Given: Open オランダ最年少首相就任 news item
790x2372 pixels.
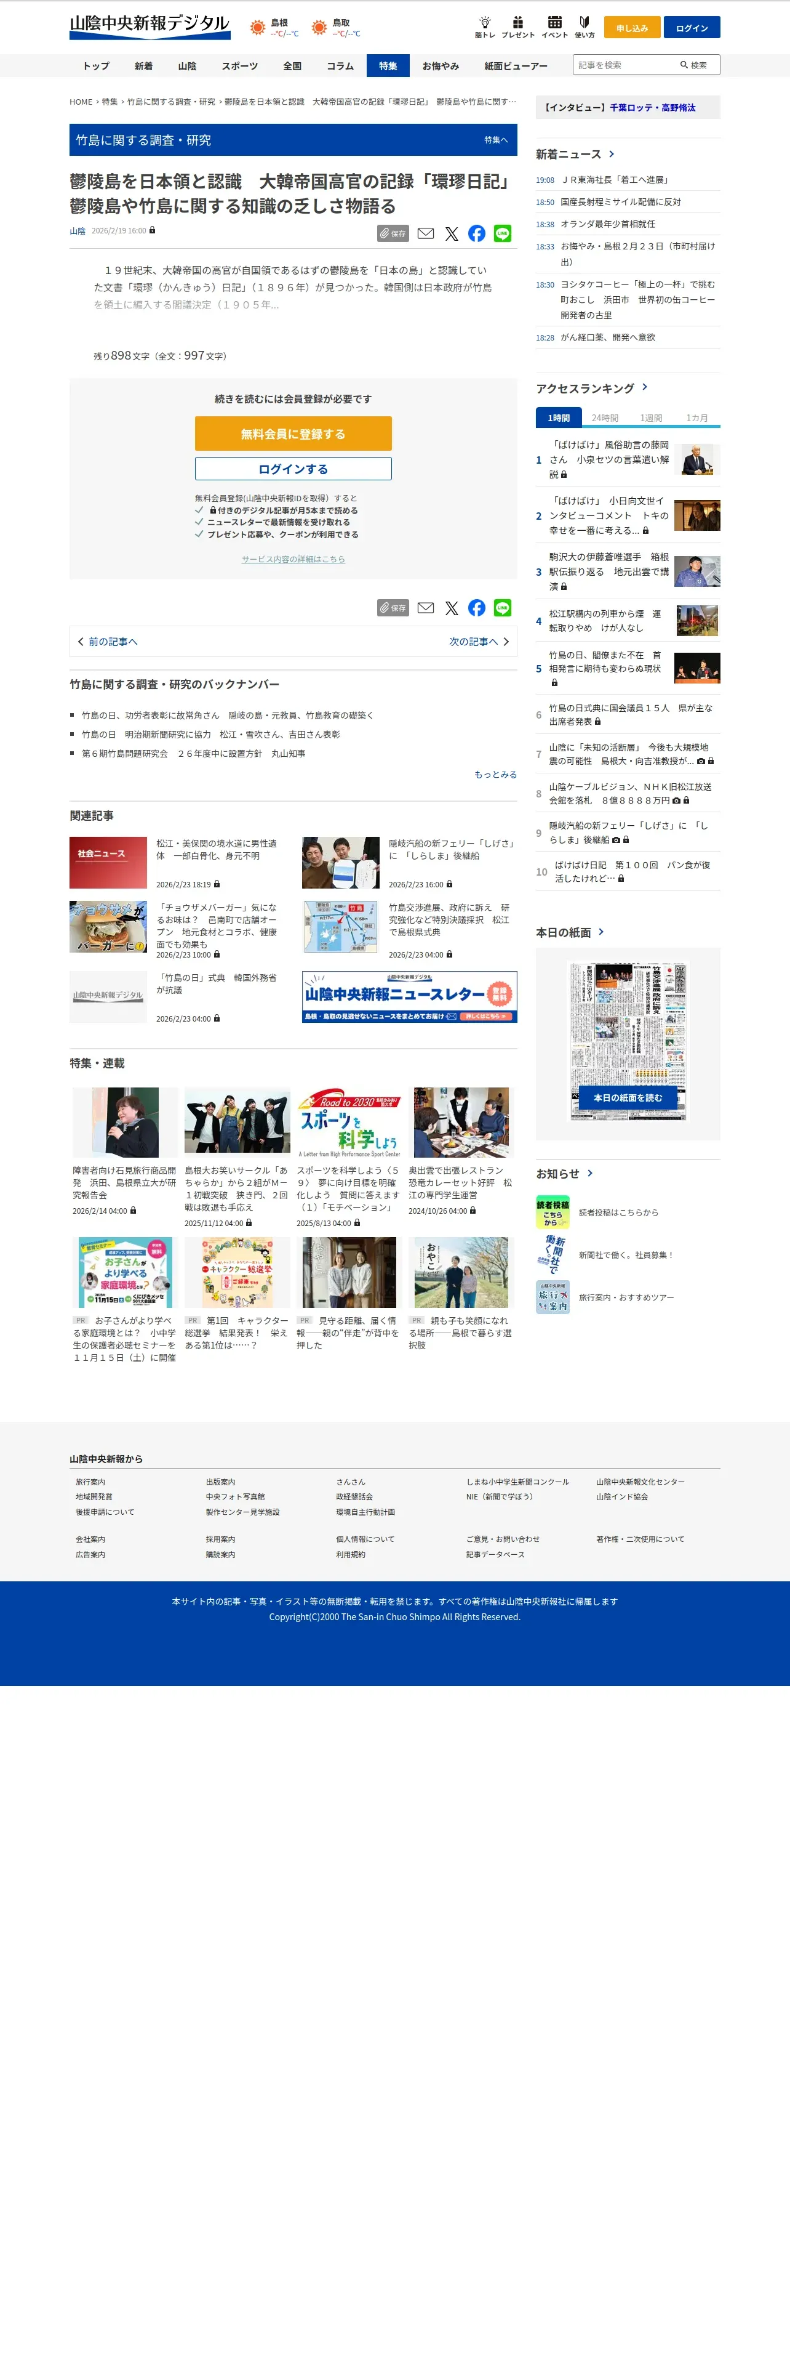Looking at the screenshot, I should coord(608,224).
